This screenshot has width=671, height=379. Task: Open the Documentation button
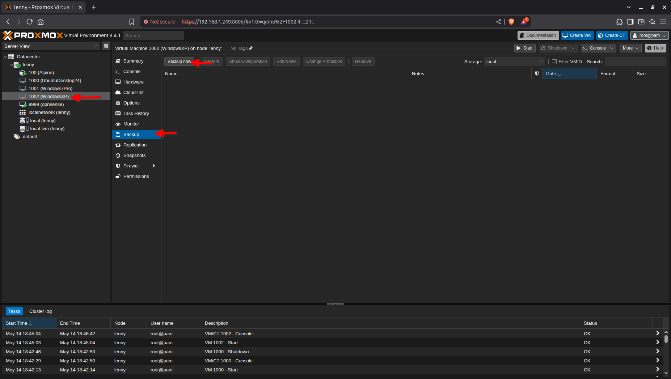(x=538, y=35)
